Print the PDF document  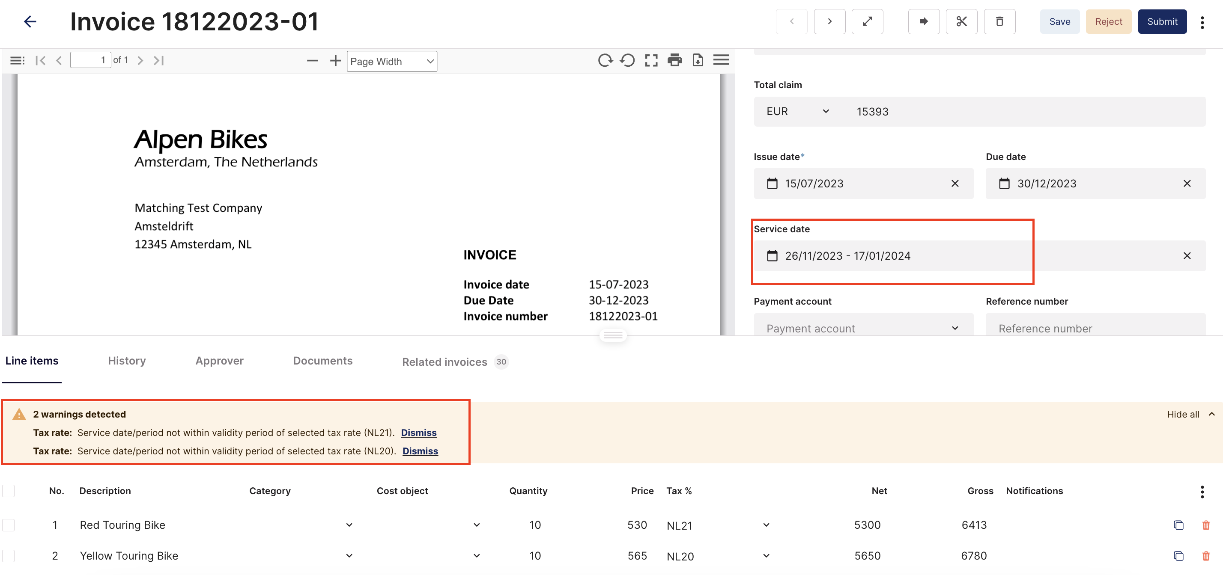point(674,60)
